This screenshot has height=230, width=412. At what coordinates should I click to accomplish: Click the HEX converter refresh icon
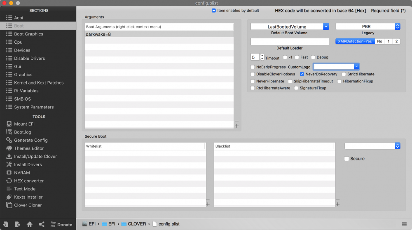(9, 181)
